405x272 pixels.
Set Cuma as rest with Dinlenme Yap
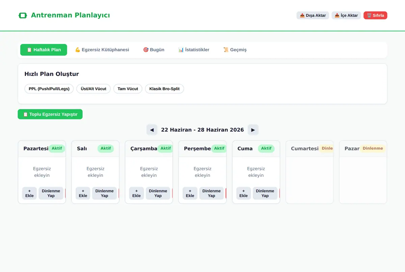coord(265,193)
